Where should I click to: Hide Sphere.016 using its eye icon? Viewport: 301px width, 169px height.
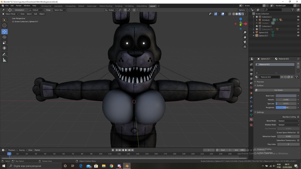coord(298,32)
